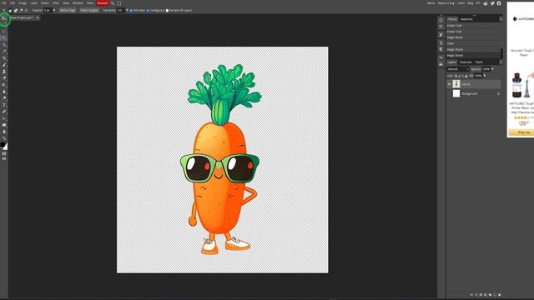Open the Fill slider dropdown arrow
The image size is (534, 300).
pyautogui.click(x=484, y=76)
